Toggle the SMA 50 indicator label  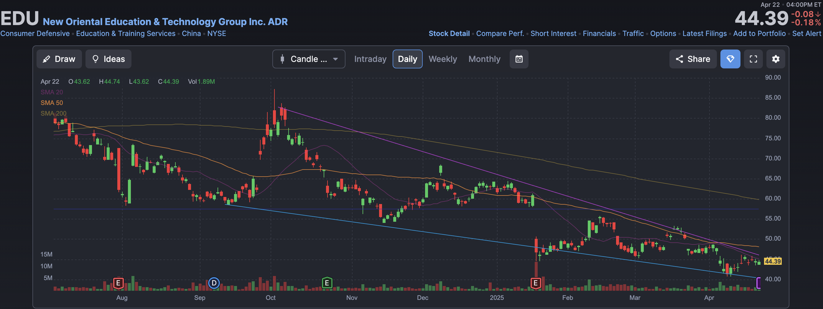52,103
